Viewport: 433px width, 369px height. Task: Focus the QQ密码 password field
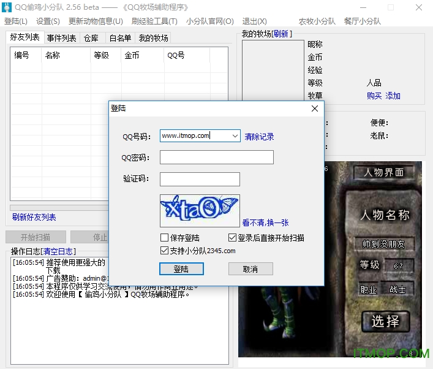coord(217,158)
